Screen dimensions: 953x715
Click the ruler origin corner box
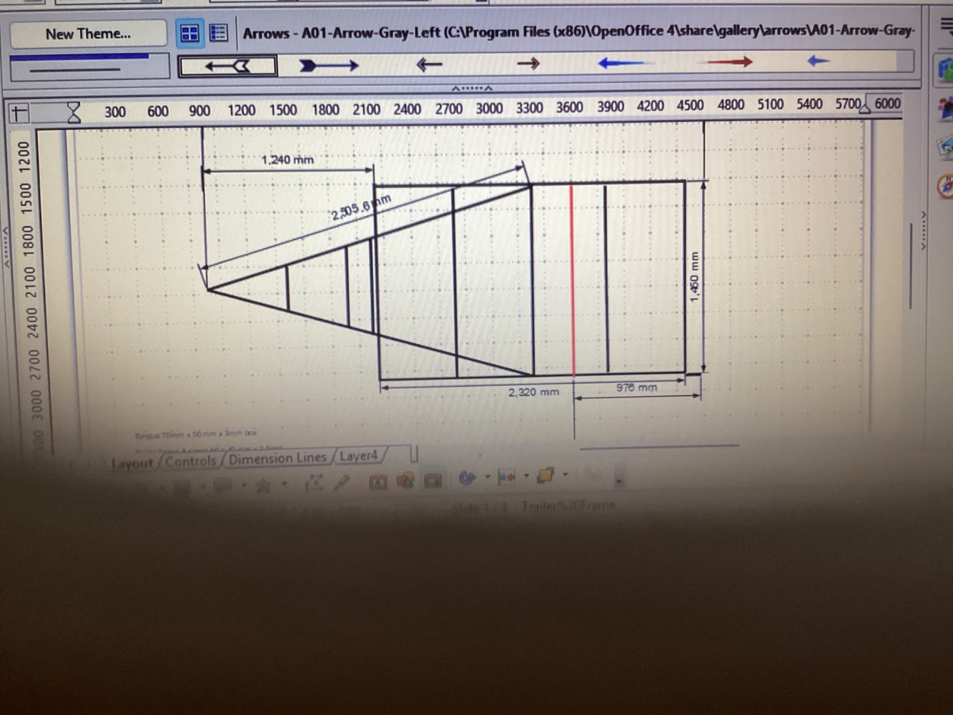19,113
